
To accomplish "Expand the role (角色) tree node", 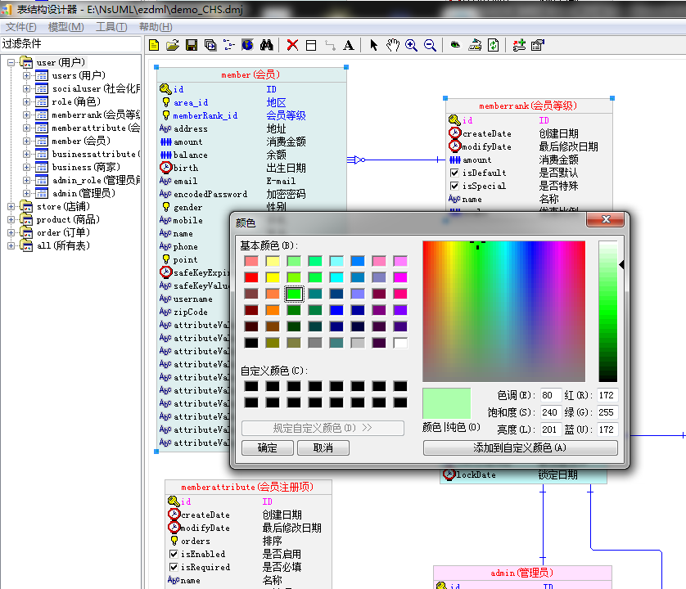I will (x=27, y=102).
